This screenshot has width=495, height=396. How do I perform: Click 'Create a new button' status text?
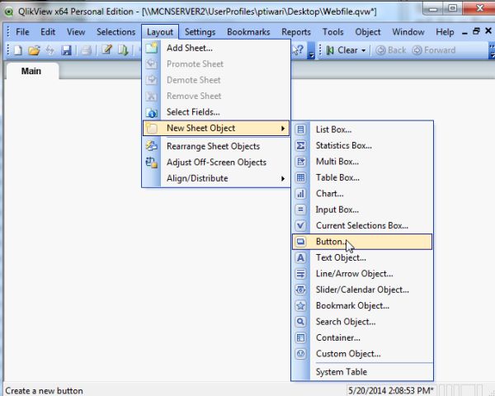(45, 390)
